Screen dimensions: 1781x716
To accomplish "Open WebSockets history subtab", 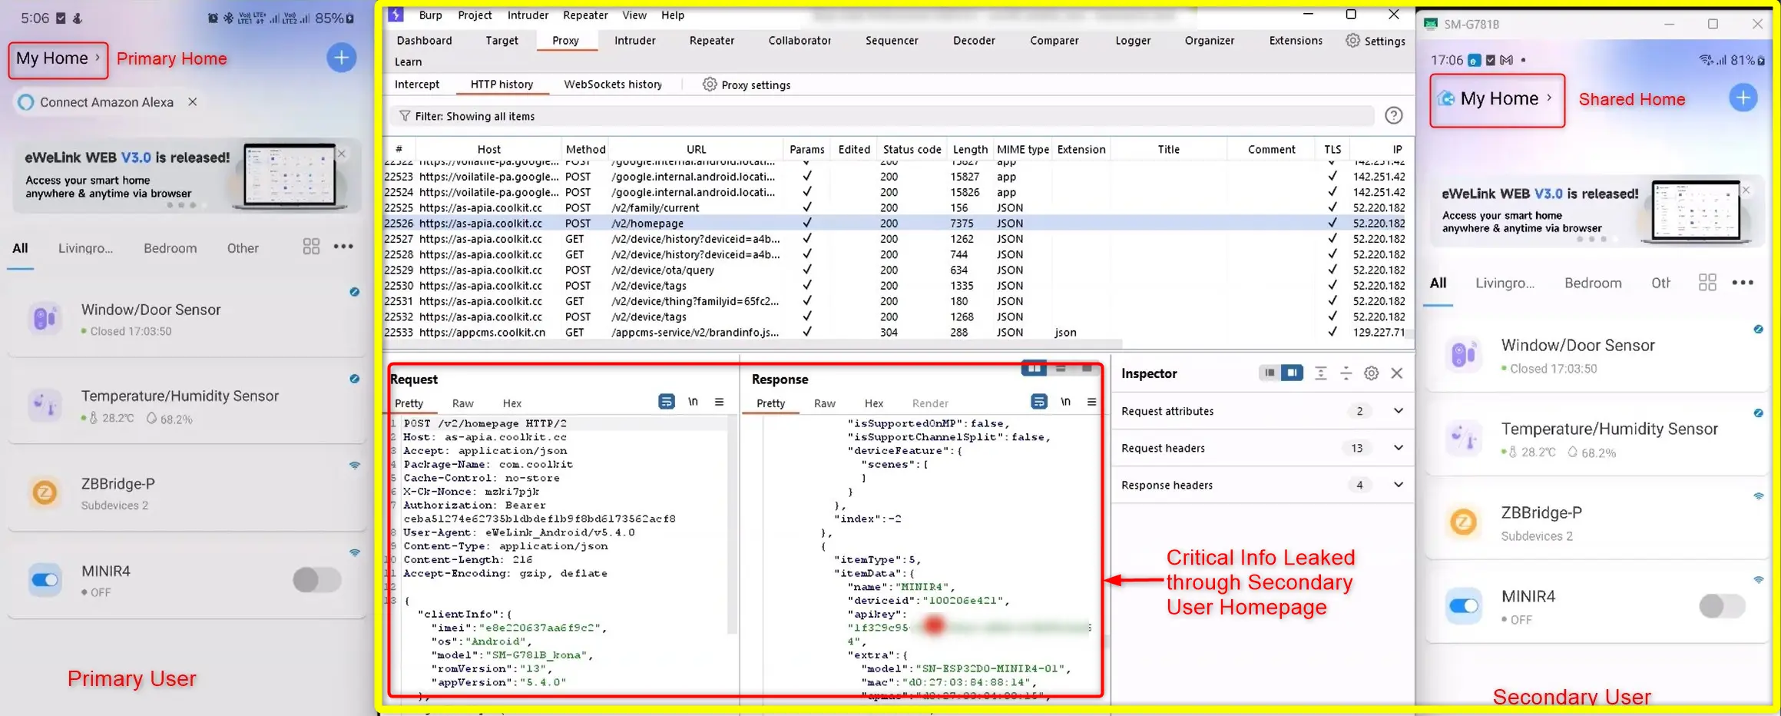I will 613,85.
